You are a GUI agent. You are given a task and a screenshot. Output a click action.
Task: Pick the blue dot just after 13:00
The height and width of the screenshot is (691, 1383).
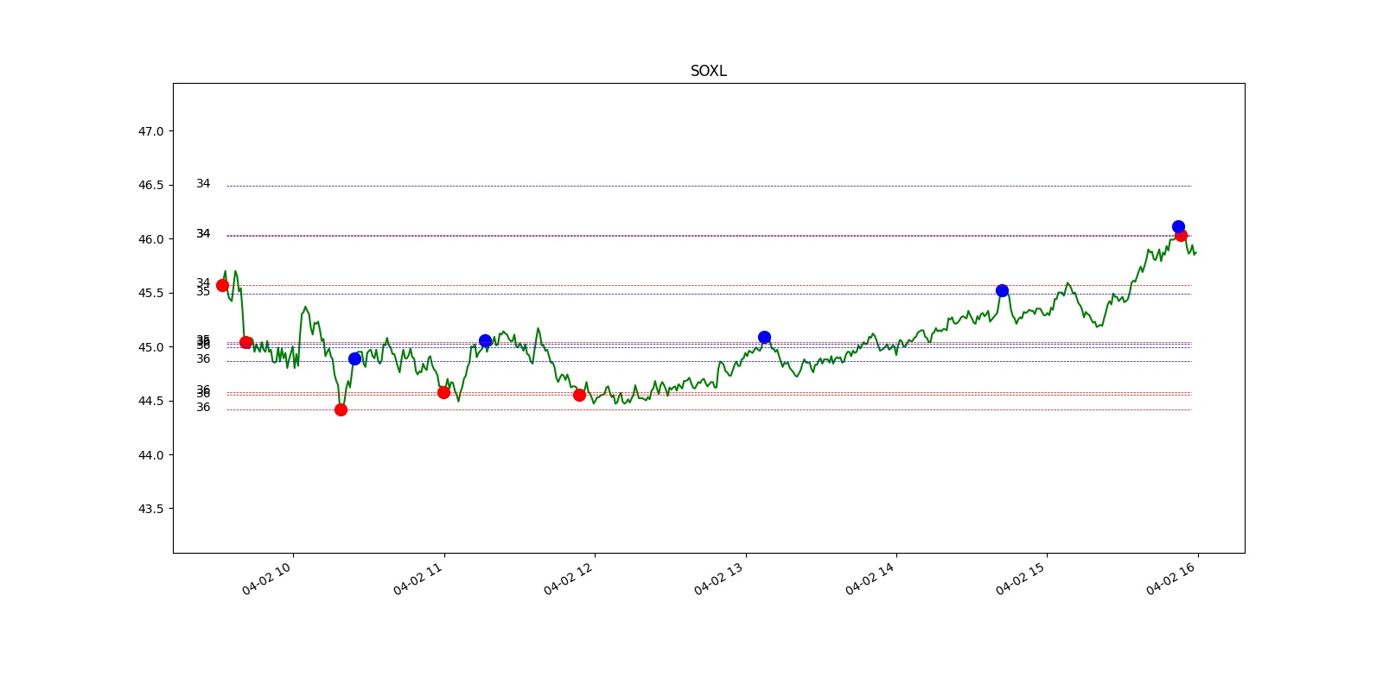764,337
